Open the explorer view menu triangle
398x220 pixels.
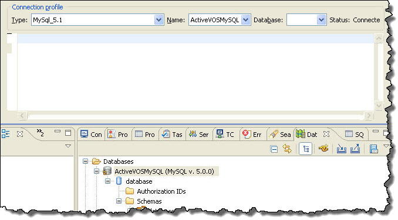(x=386, y=146)
